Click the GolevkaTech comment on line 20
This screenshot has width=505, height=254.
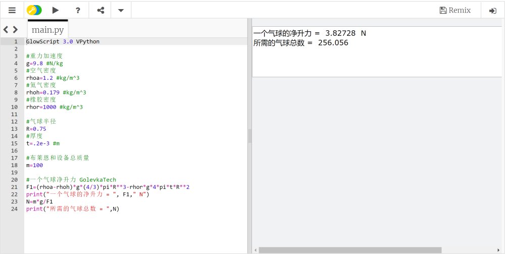(x=71, y=180)
